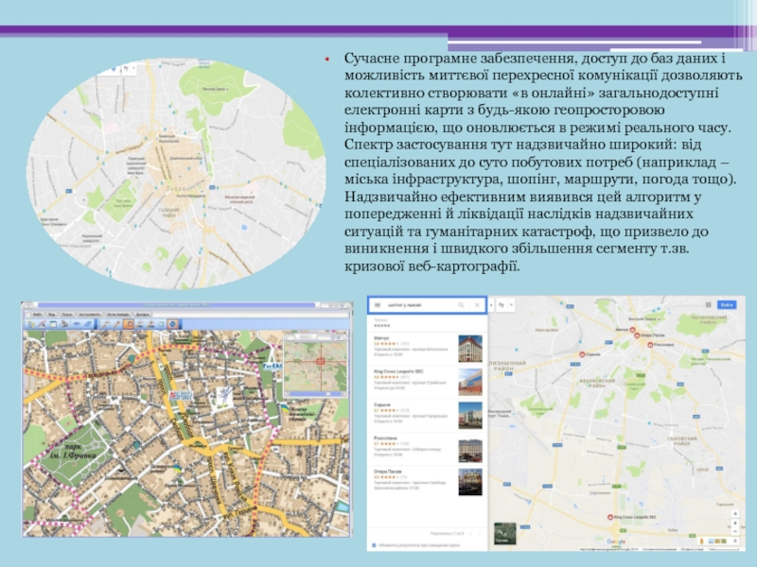
Task: Open the Інструменти menu
Action: (x=89, y=313)
